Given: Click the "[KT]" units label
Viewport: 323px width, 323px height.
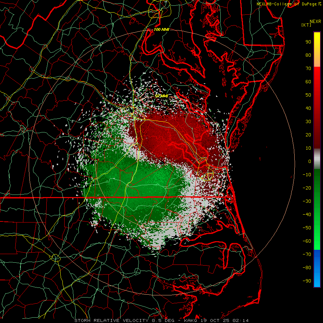Looking at the screenshot, I should (306, 25).
